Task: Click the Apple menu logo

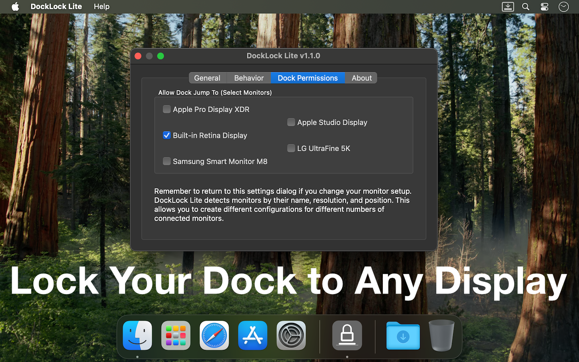Action: coord(15,6)
